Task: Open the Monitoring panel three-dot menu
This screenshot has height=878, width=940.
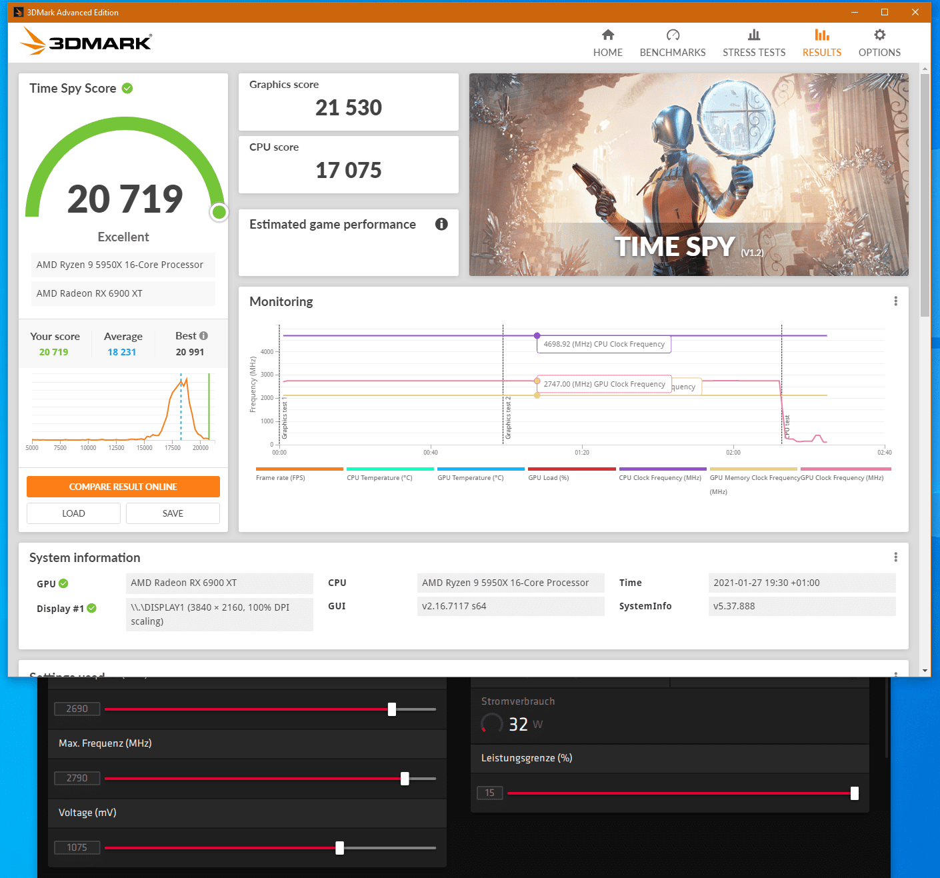Action: tap(895, 301)
